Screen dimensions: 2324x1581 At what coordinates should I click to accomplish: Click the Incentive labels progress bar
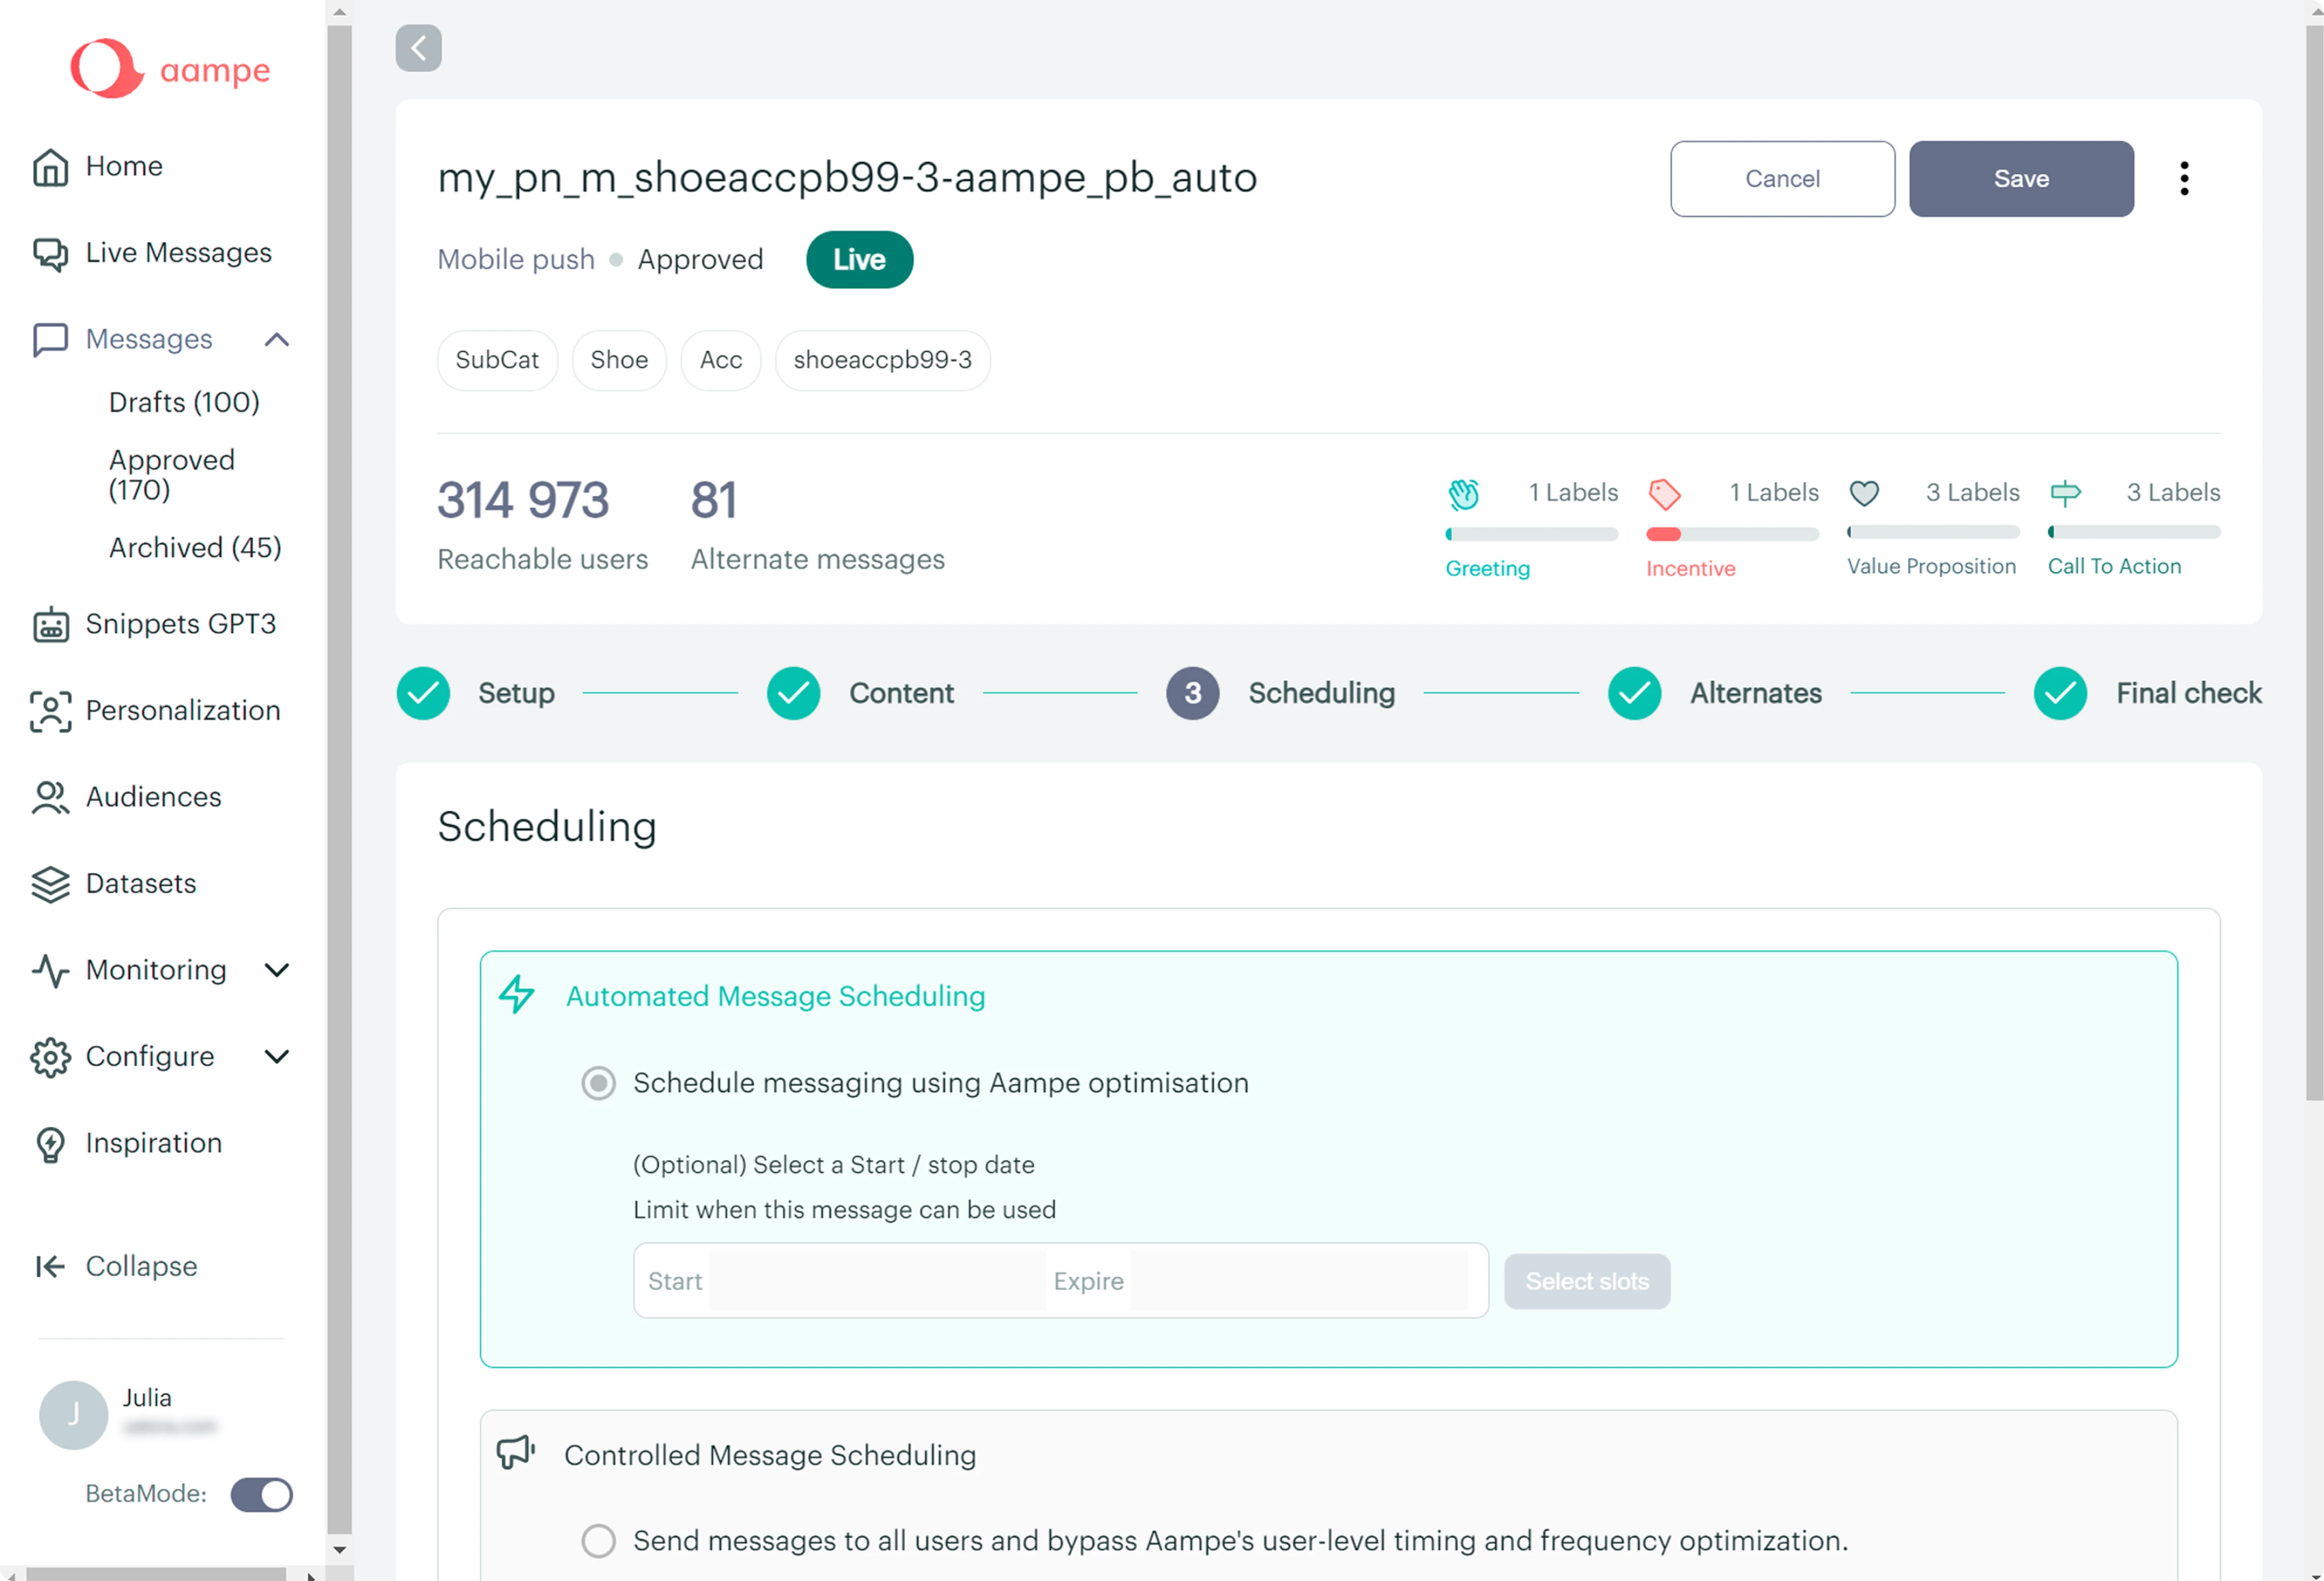pyautogui.click(x=1731, y=532)
